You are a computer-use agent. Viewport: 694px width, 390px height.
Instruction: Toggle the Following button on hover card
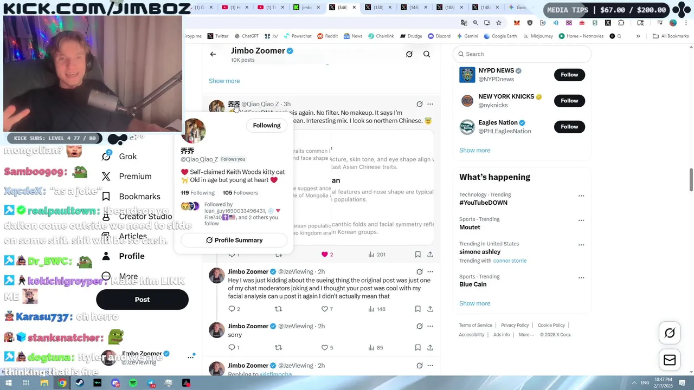(x=267, y=125)
